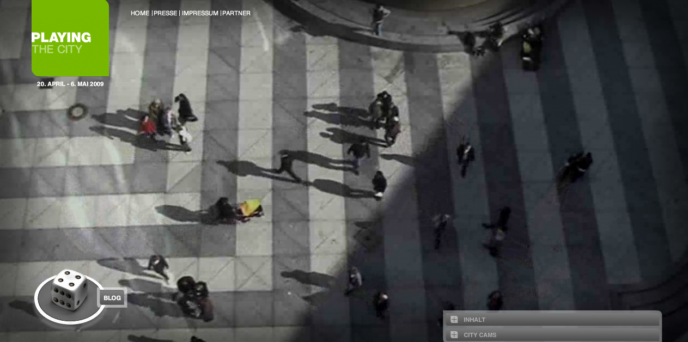
Task: Go to the PRESSE page
Action: [x=165, y=13]
